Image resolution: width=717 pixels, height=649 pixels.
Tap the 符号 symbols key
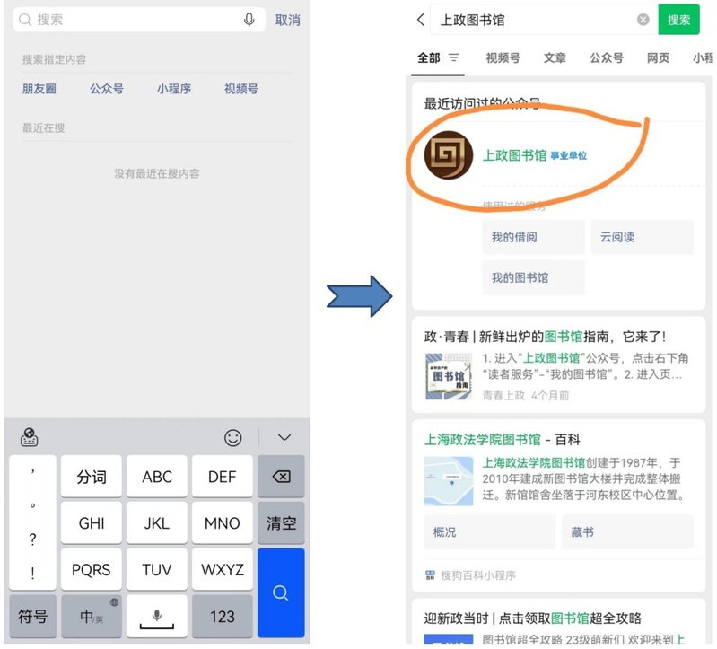pos(32,616)
